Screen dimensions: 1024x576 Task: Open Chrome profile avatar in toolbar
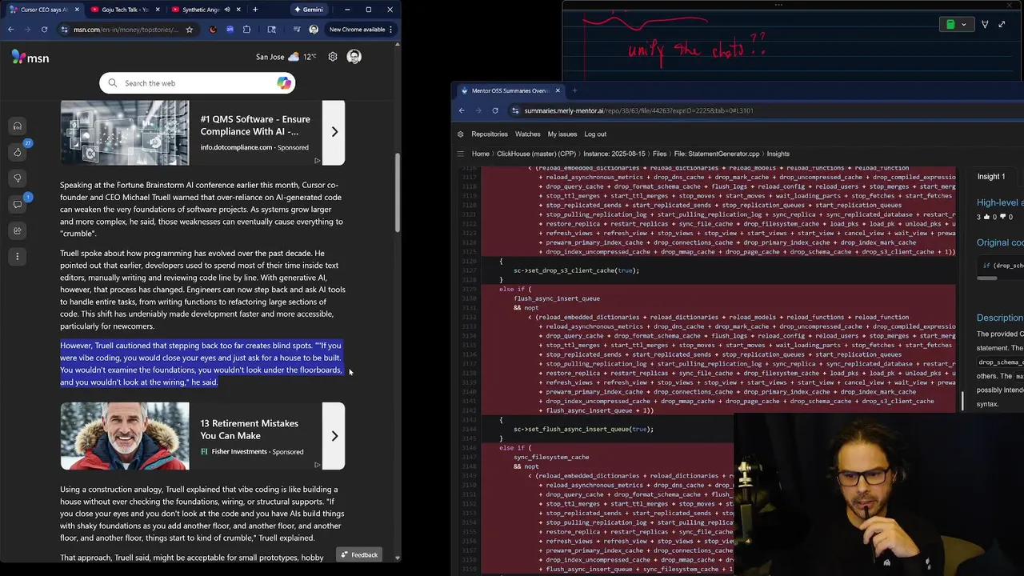coord(314,30)
